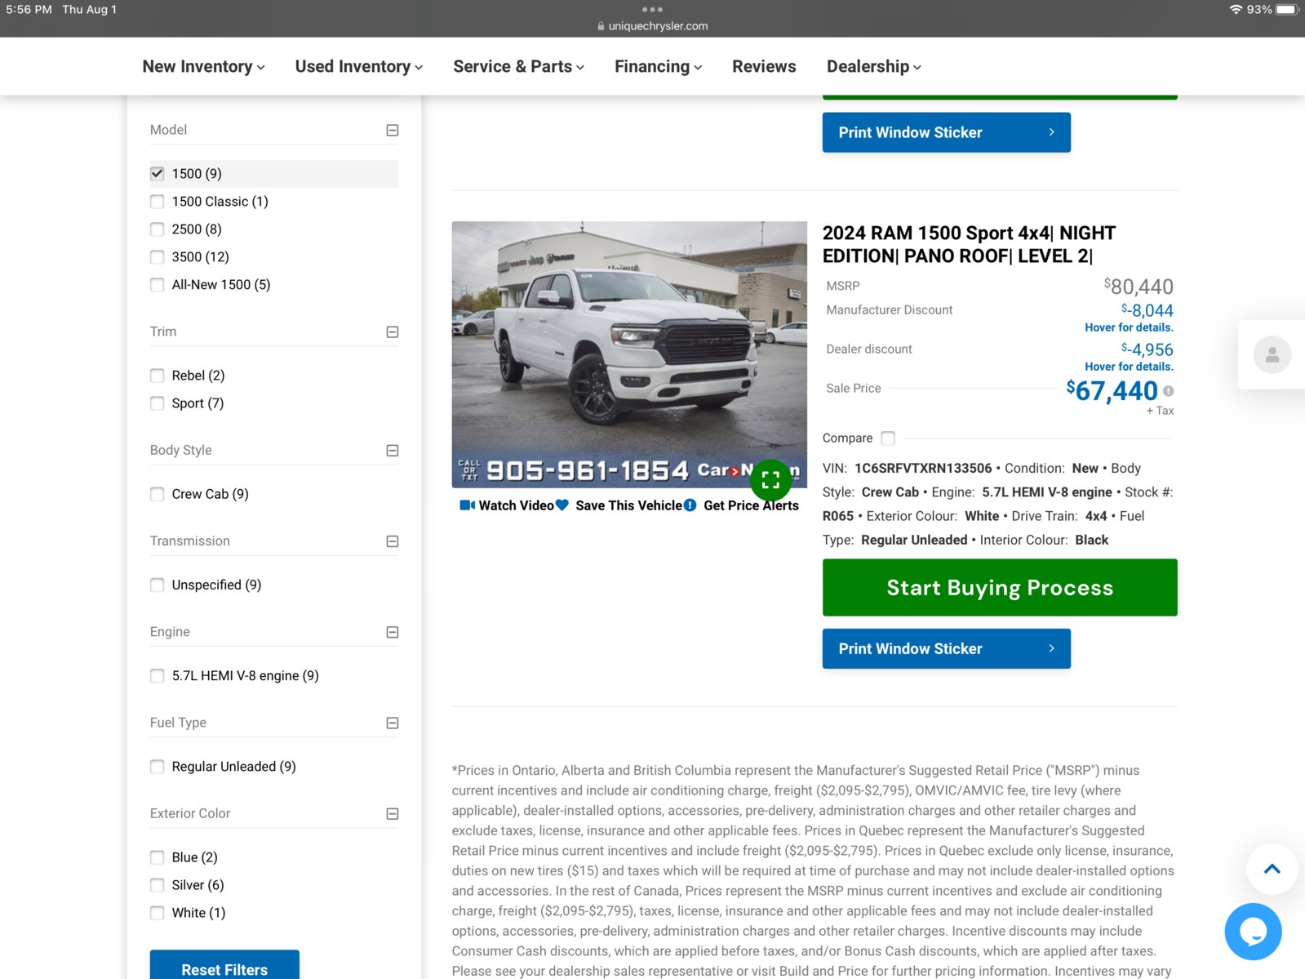Check the Sport (7) trim checkbox
This screenshot has width=1305, height=979.
pyautogui.click(x=158, y=403)
